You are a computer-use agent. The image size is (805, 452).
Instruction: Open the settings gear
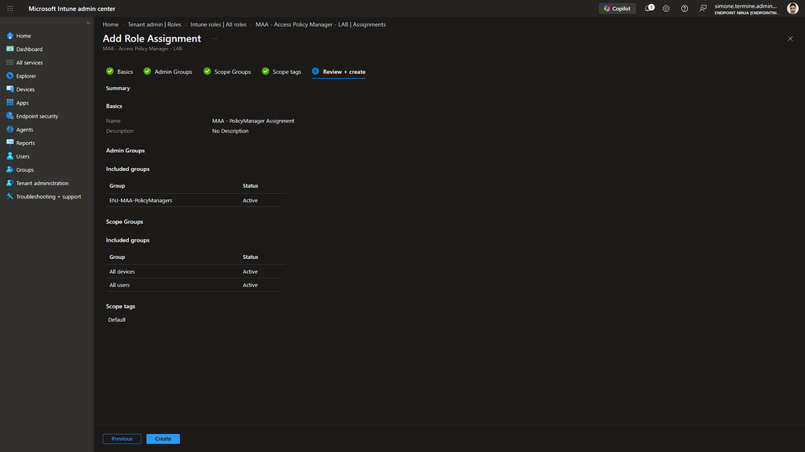pos(666,9)
